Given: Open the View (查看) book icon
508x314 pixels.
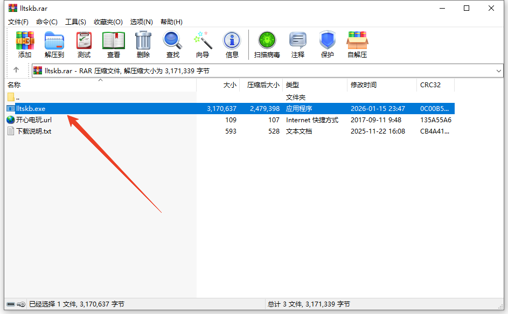Looking at the screenshot, I should point(114,40).
